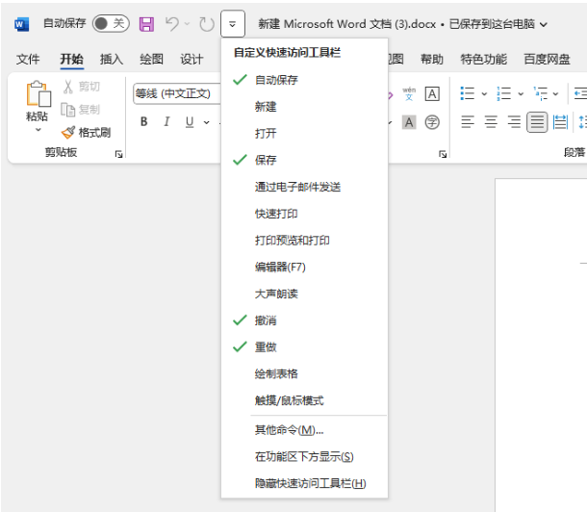Click the Undo arrow icon
The image size is (587, 512).
click(172, 24)
